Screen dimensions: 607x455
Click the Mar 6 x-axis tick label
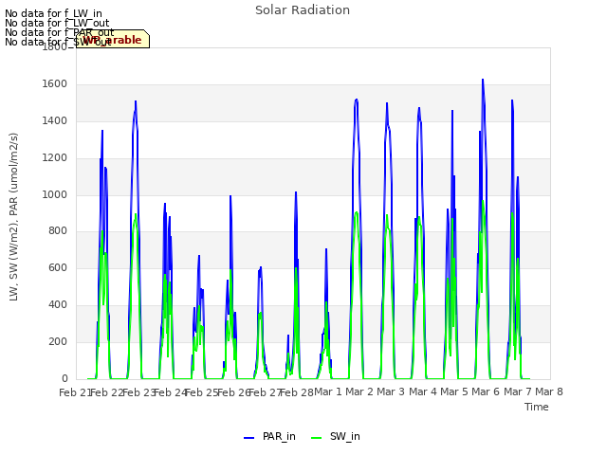tap(486, 391)
